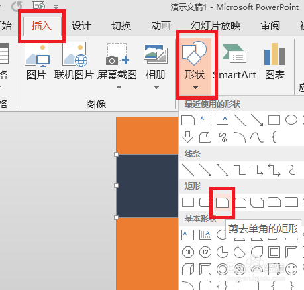Image resolution: width=304 pixels, height=290 pixels.
Task: Choose vertical text box under 基本形状
Action: click(205, 235)
